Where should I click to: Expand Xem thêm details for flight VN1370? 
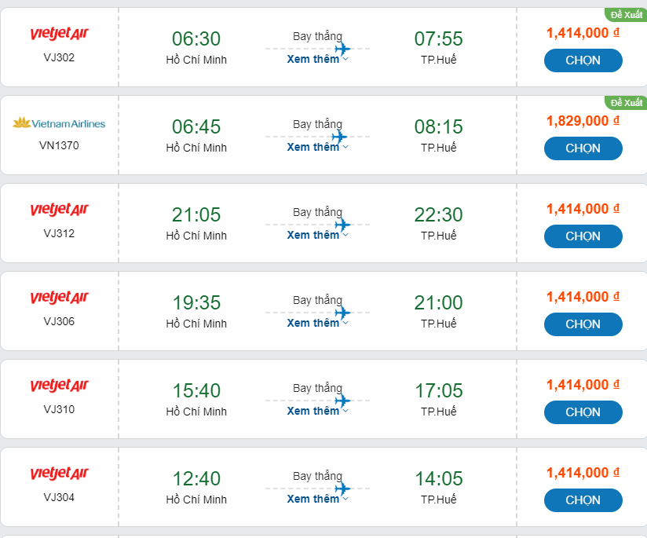317,147
